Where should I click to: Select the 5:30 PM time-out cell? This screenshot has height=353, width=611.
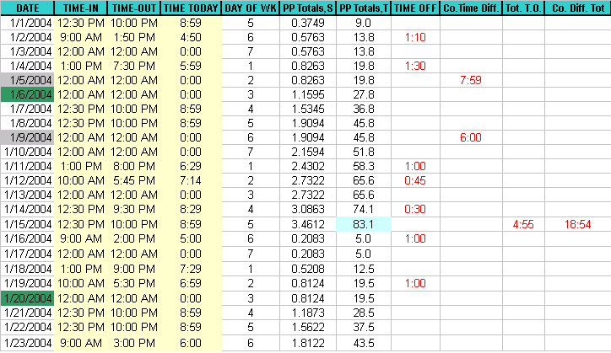coord(134,283)
